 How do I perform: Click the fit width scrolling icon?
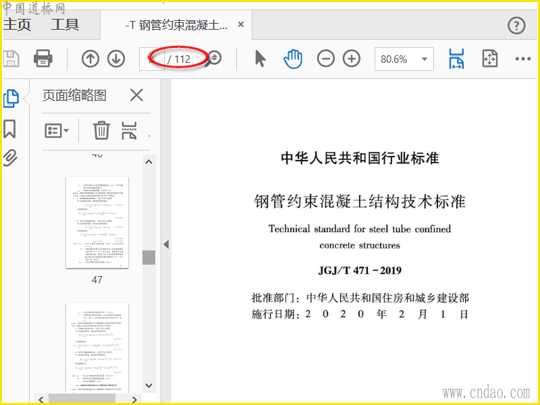[456, 59]
